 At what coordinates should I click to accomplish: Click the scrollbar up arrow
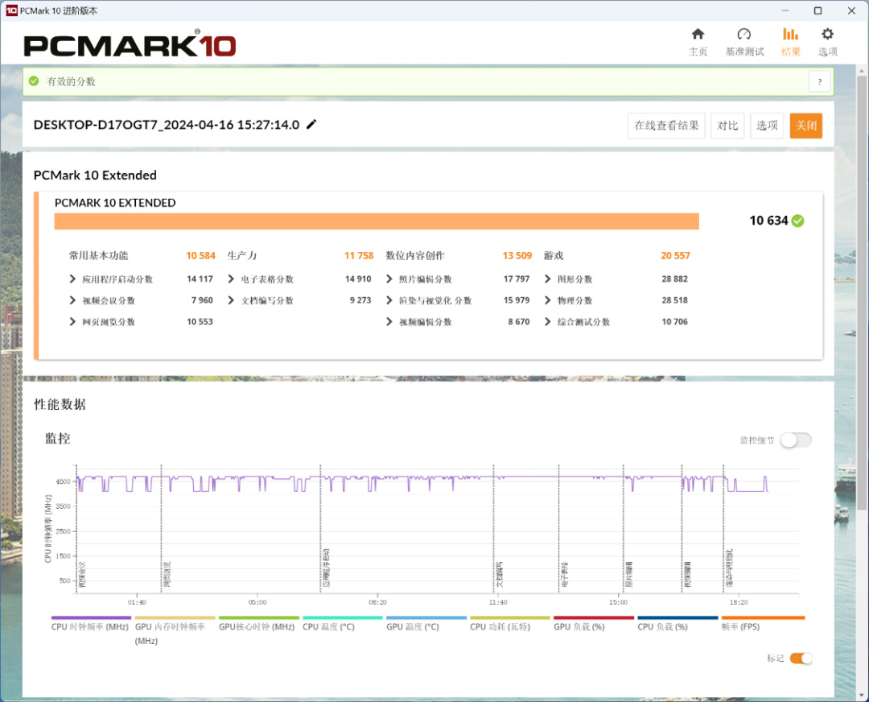point(862,71)
